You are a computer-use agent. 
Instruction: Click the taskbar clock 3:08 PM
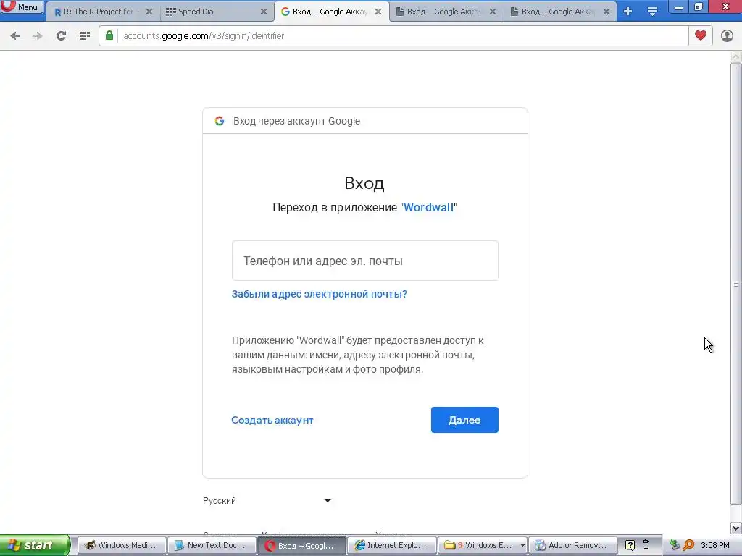[715, 545]
